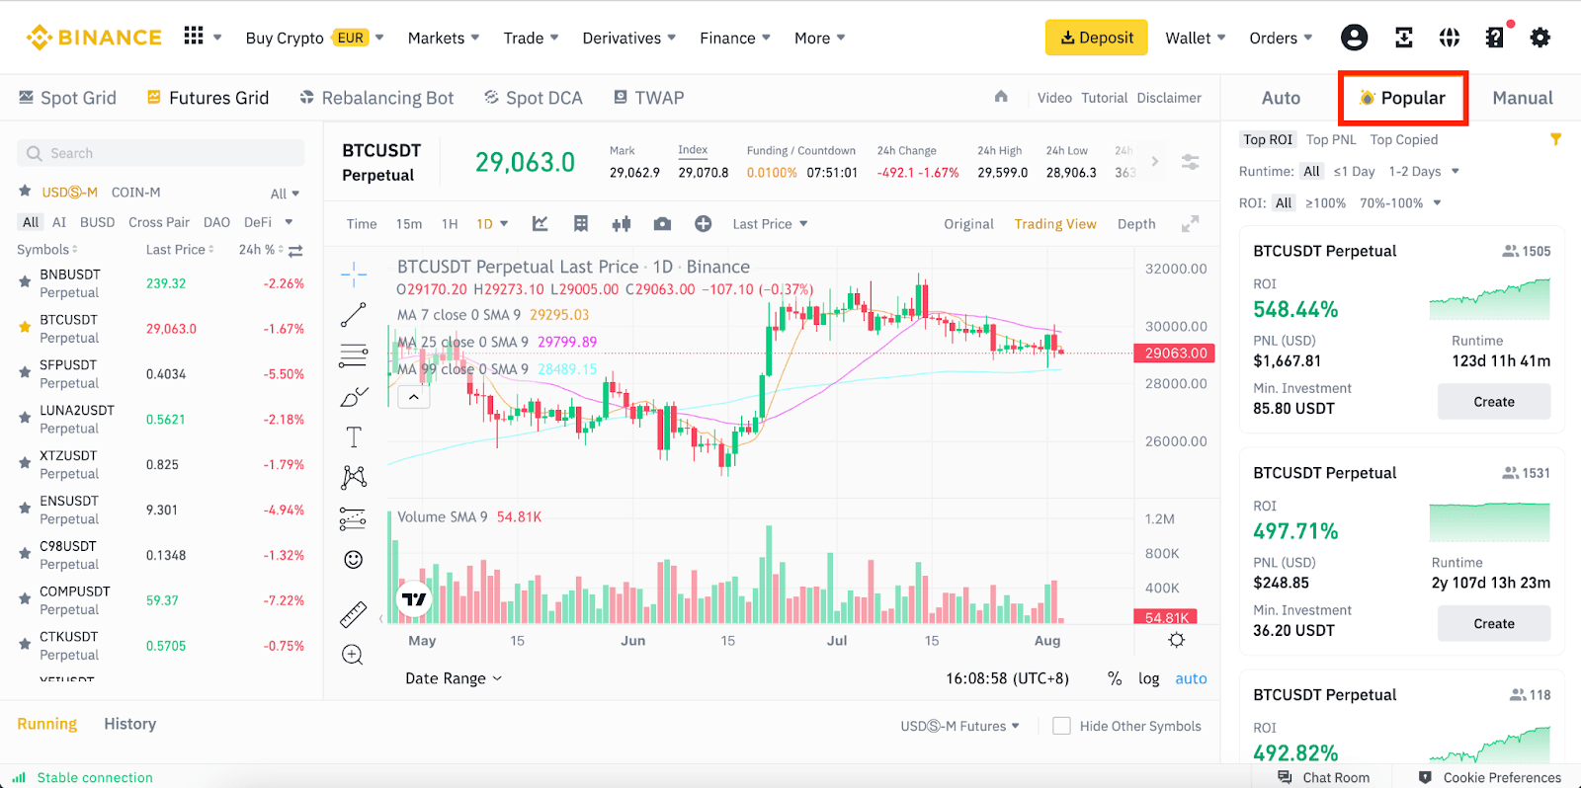
Task: Open the USDⓈ-M Futures dropdown
Action: [x=959, y=726]
